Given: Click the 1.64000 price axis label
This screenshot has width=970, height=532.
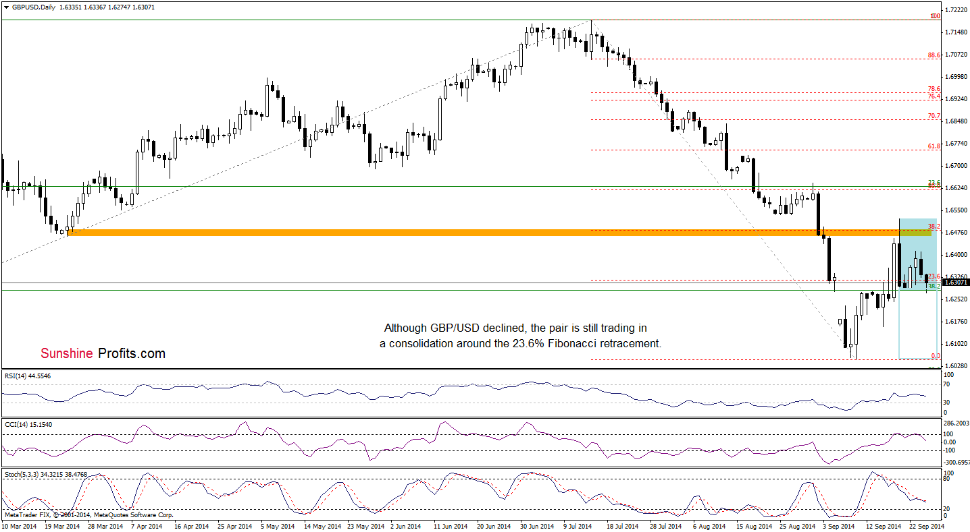Looking at the screenshot, I should pyautogui.click(x=956, y=255).
